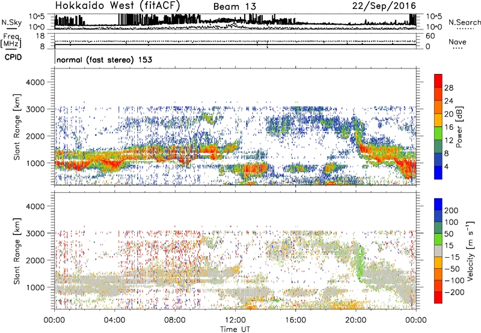Click the 'Beam 13' label
481x333 pixels.
click(x=234, y=7)
